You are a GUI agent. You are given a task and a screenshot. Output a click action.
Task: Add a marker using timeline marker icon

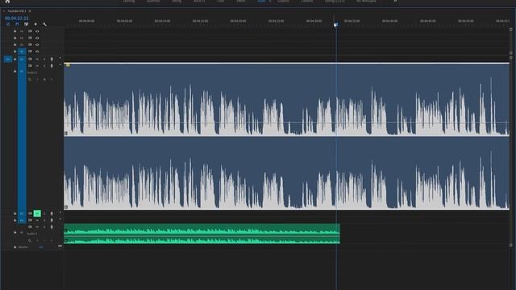coord(35,24)
